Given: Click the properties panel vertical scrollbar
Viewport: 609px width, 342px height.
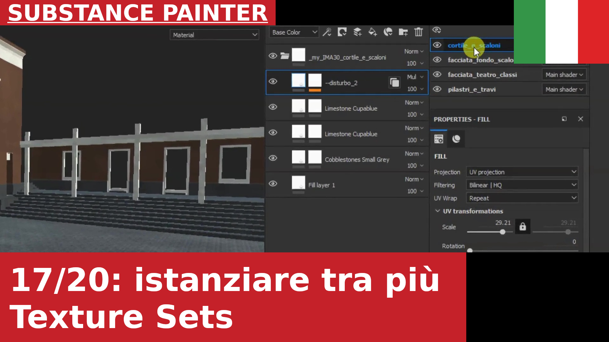Looking at the screenshot, I should [586, 200].
